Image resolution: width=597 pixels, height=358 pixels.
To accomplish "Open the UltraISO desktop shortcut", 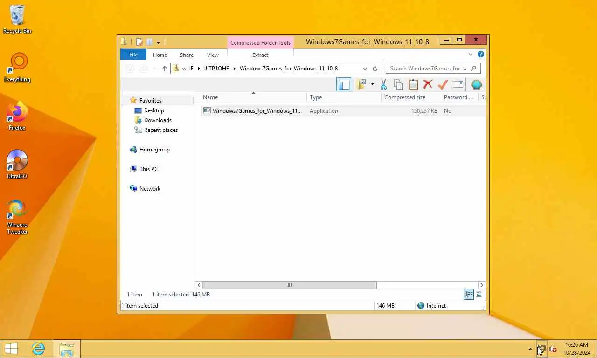I will pos(17,165).
